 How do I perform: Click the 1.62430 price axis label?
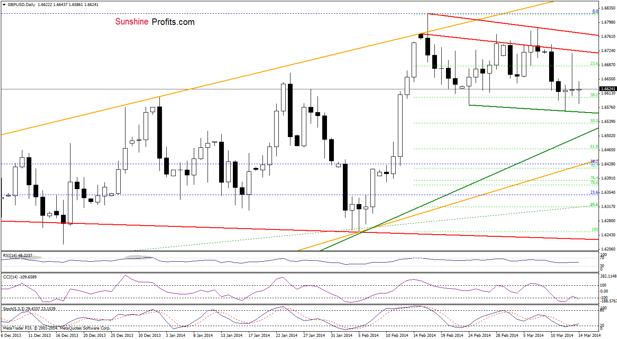pyautogui.click(x=609, y=235)
